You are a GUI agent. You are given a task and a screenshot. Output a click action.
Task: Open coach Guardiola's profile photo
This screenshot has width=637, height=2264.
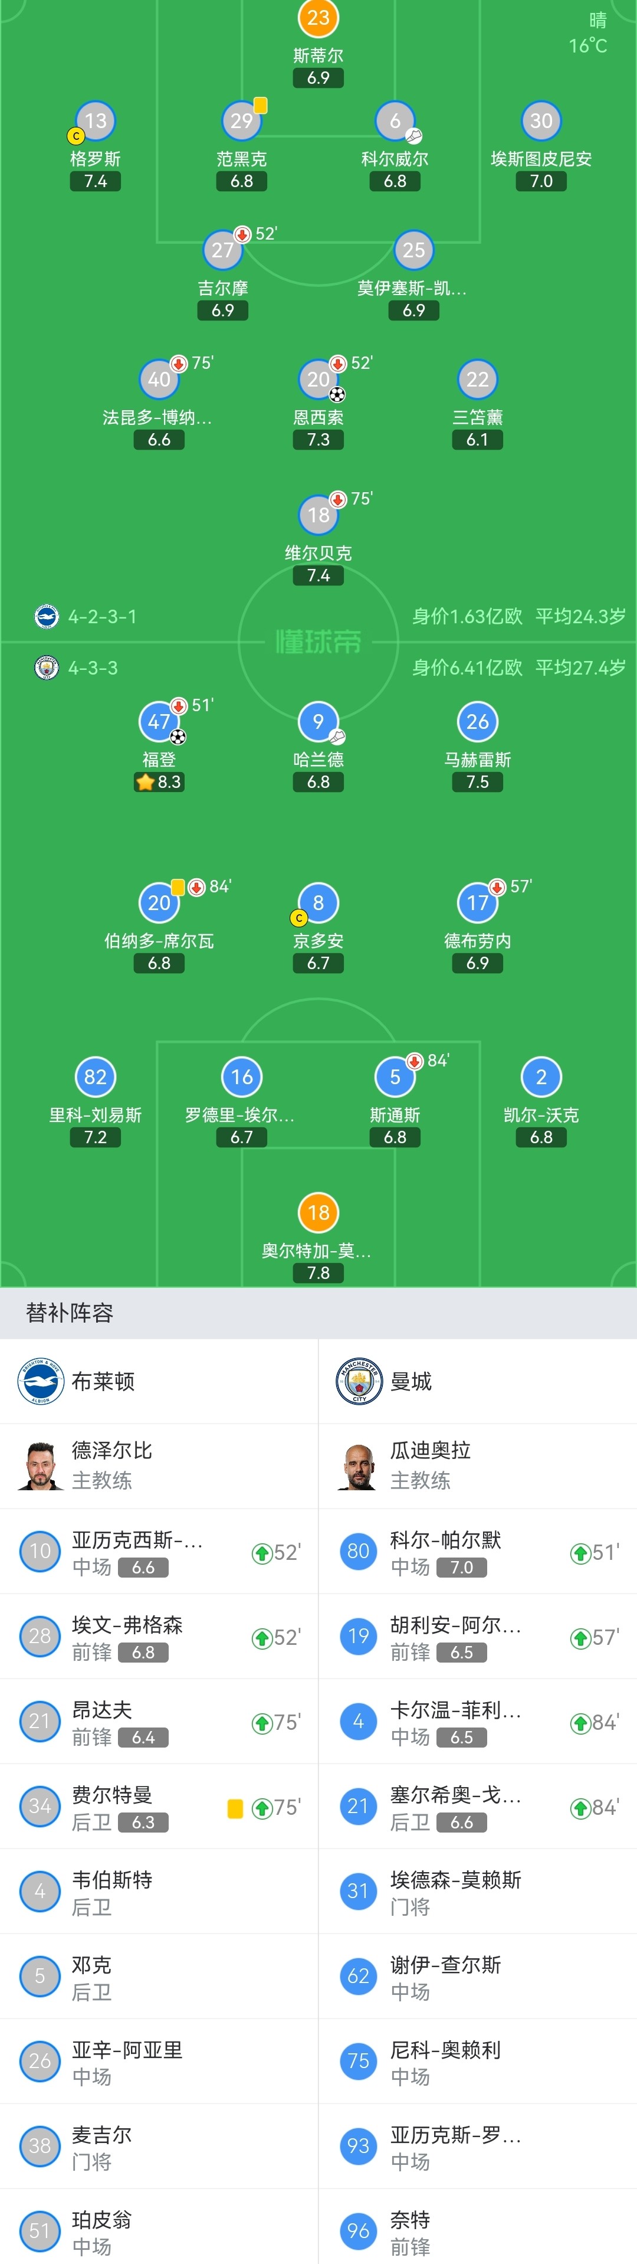(359, 1466)
